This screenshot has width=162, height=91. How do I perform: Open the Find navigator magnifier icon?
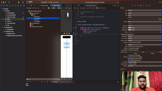[10, 5]
